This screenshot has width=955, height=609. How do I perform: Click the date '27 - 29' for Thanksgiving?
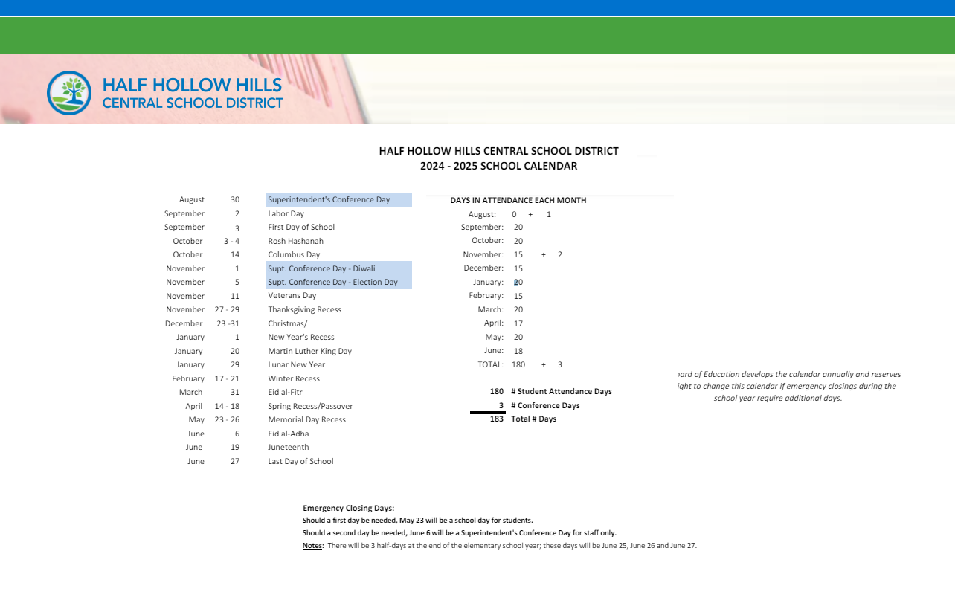228,310
